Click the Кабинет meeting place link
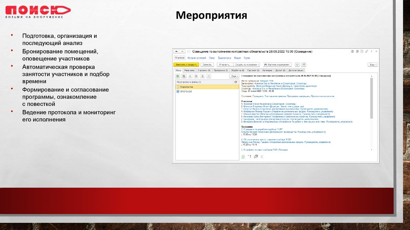 267,81
